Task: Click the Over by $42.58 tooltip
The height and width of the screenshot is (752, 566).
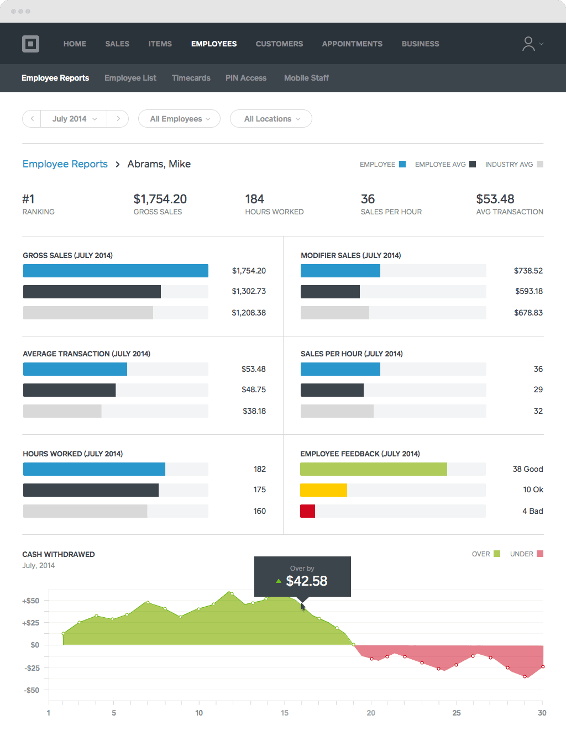Action: coord(302,576)
